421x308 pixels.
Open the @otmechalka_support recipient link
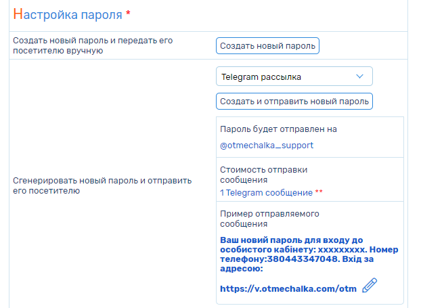267,146
